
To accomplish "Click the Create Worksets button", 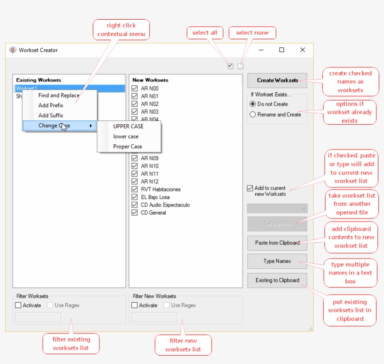I will 277,80.
